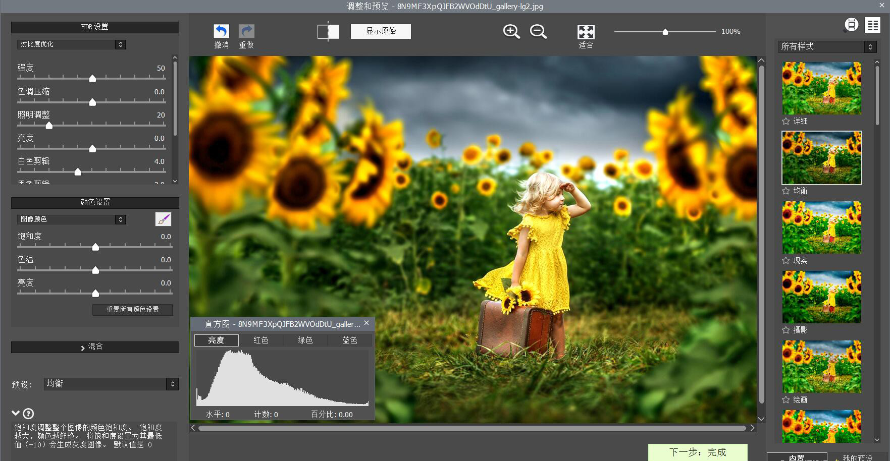The image size is (890, 461).
Task: Open the help icon in the bottom-left panel
Action: [x=29, y=414]
